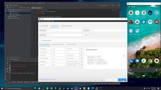Image resolution: width=161 pixels, height=90 pixels.
Task: Click the Start Session button
Action: coord(122,80)
